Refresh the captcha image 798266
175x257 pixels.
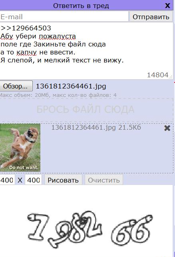[x=89, y=229]
